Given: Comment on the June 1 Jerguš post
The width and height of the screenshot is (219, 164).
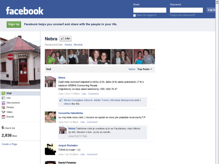Looking at the screenshot, I should click(x=92, y=154).
